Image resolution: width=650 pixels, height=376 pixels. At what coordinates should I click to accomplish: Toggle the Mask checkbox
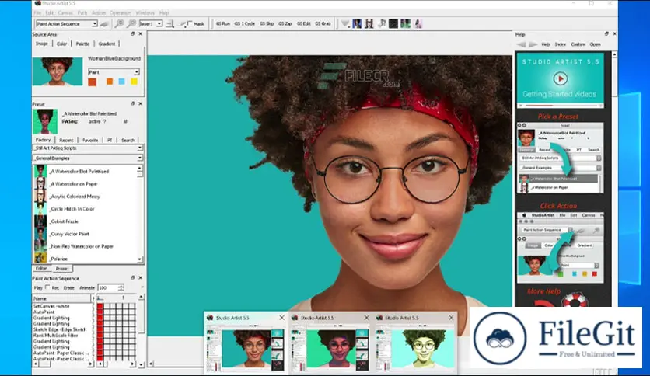click(190, 23)
